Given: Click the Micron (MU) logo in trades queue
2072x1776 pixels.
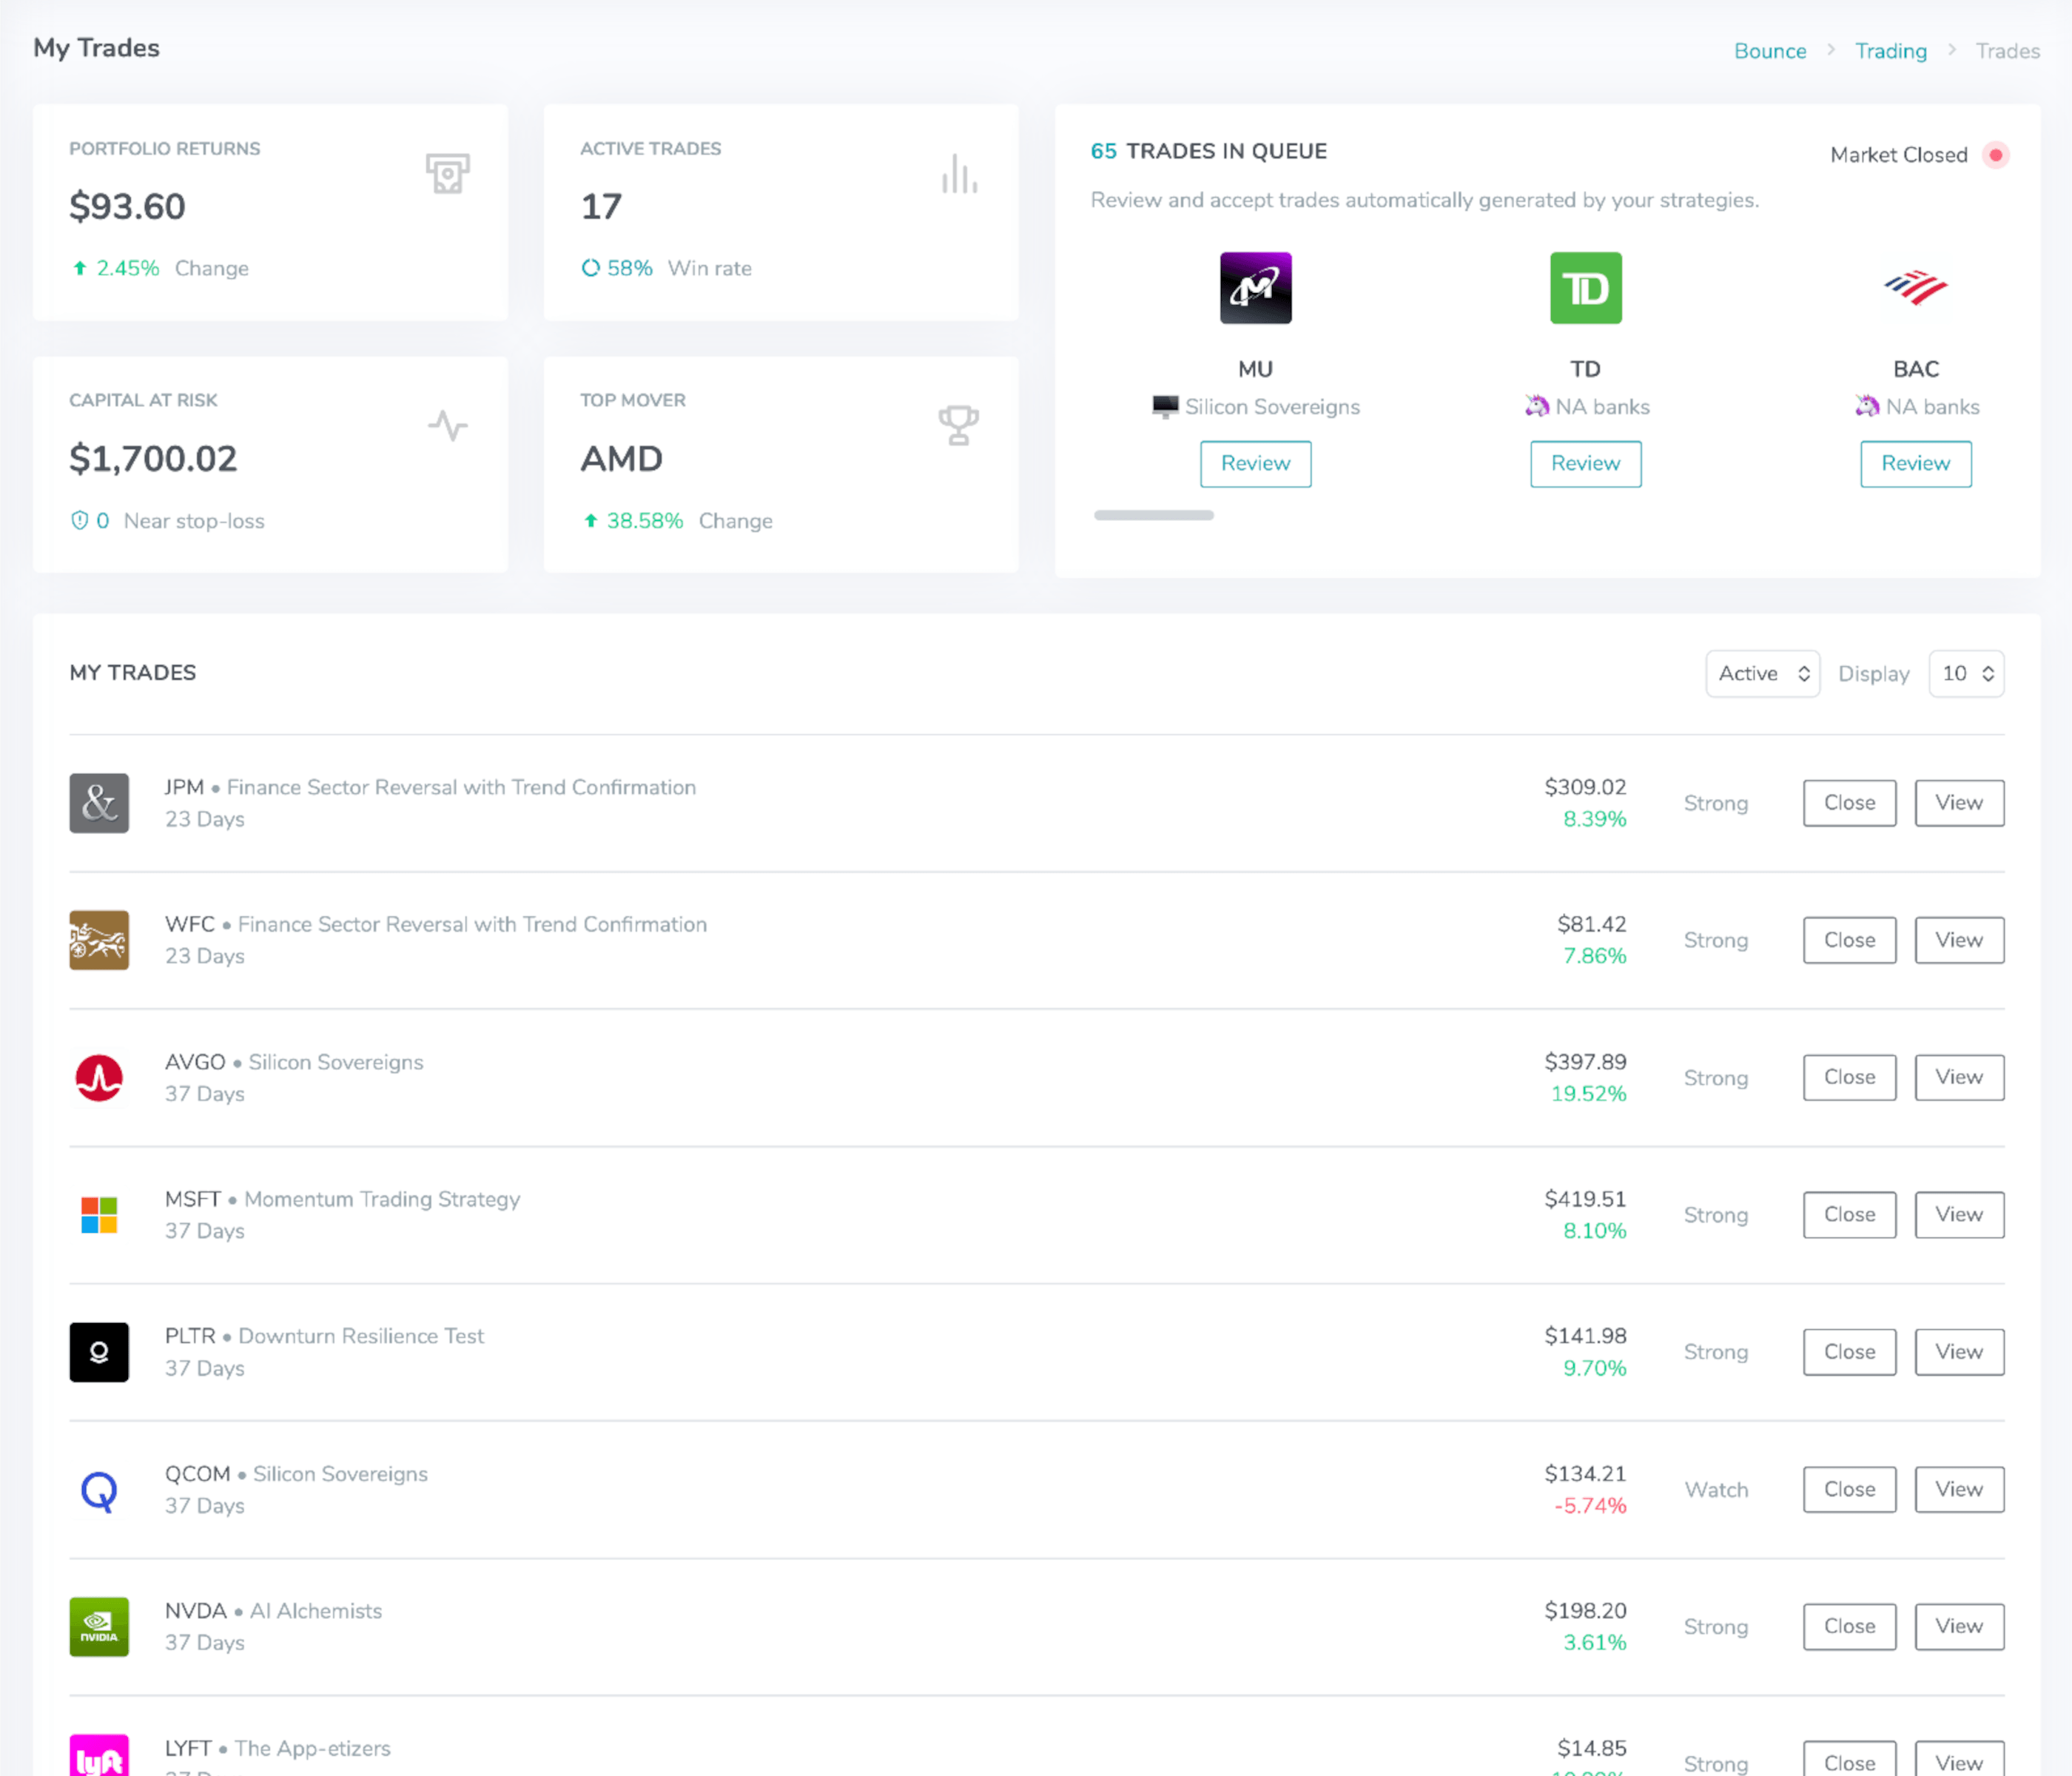Looking at the screenshot, I should tap(1254, 288).
